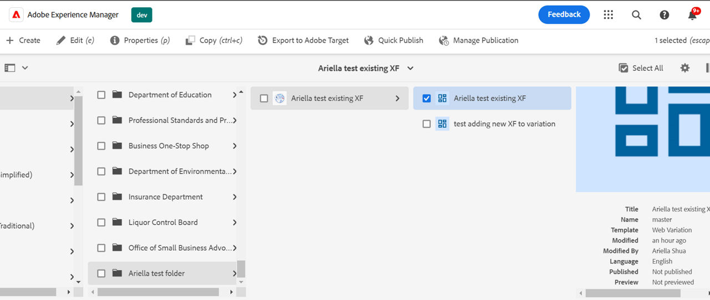
Task: Click the Not published status text
Action: point(672,272)
